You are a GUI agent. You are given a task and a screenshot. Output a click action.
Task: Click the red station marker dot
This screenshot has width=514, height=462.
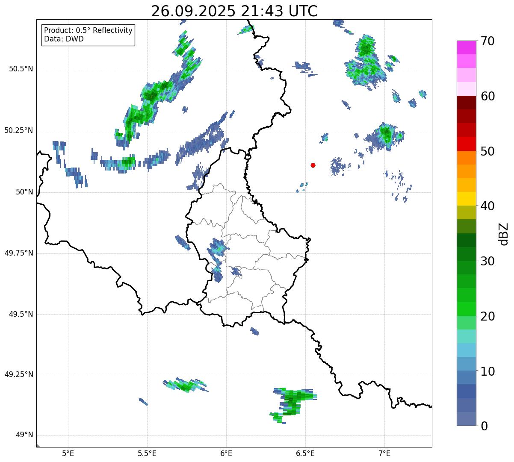tap(313, 165)
